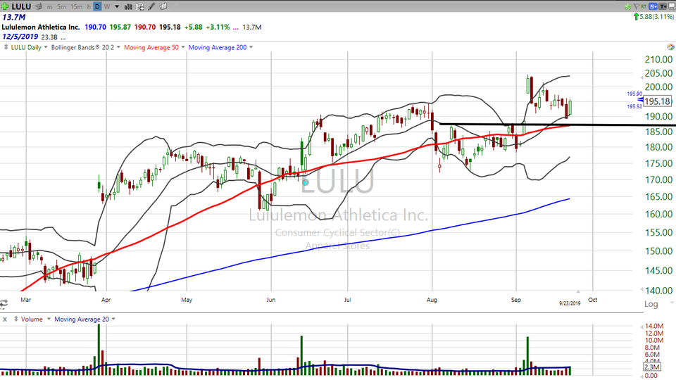Click the notes icon next to pencil
Image resolution: width=676 pixels, height=380 pixels.
tap(162, 6)
